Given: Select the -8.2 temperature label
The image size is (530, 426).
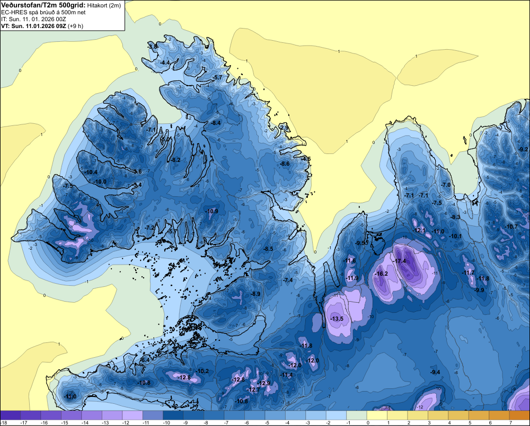Looking at the screenshot, I should pos(175,160).
